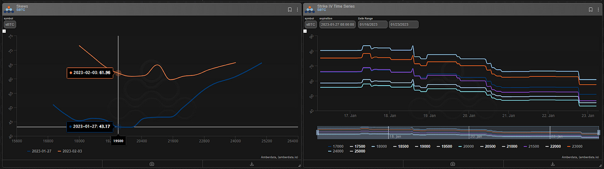The width and height of the screenshot is (604, 169).
Task: Click the 2023-01-27: 43.17 tooltip
Action: 90,127
